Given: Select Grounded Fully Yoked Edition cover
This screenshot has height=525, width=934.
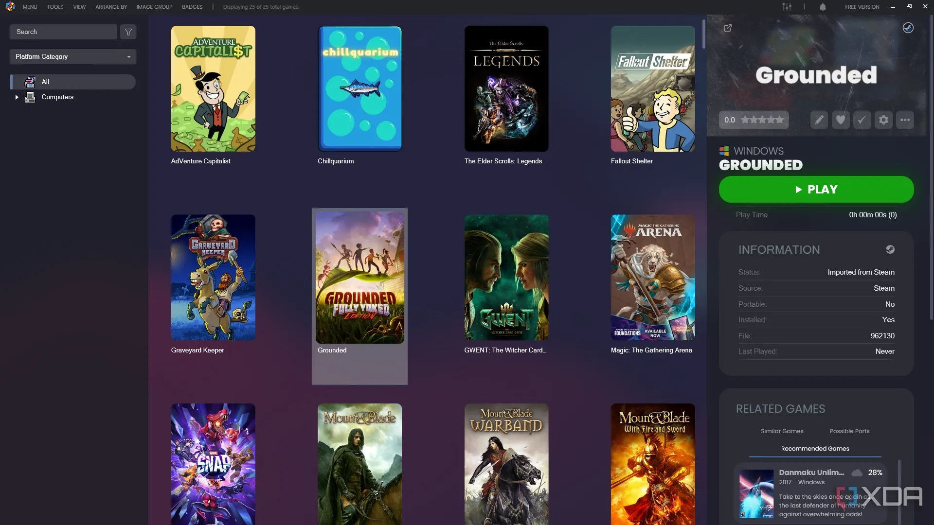Looking at the screenshot, I should 360,278.
